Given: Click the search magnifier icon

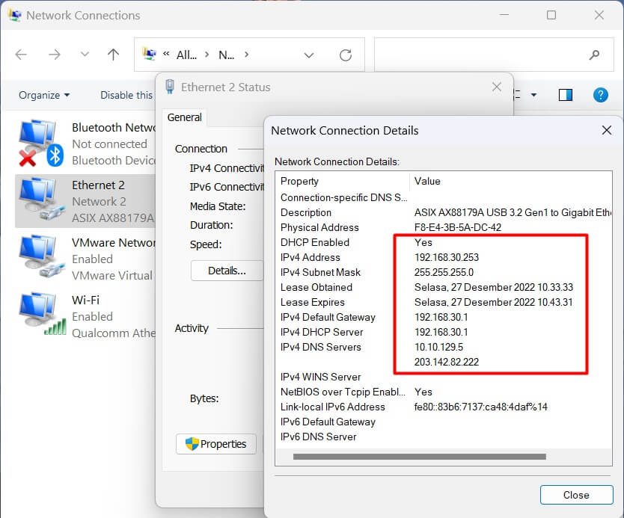Looking at the screenshot, I should coord(595,55).
